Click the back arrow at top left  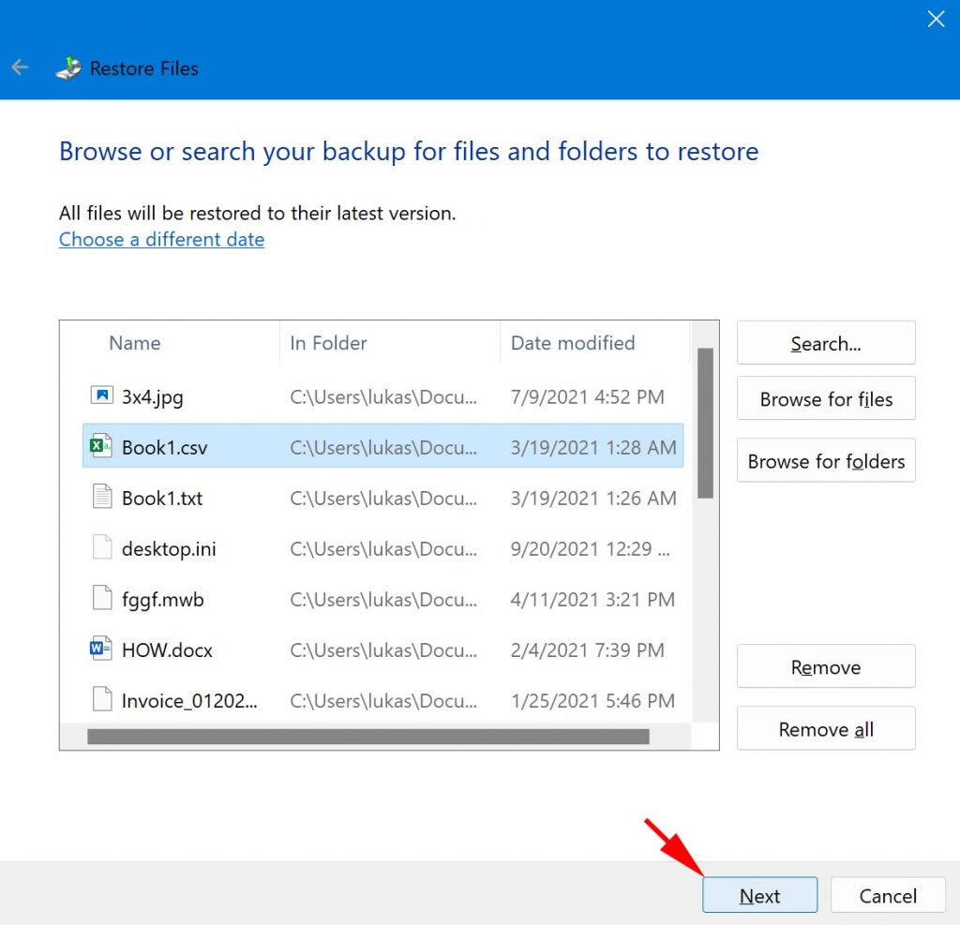point(20,67)
